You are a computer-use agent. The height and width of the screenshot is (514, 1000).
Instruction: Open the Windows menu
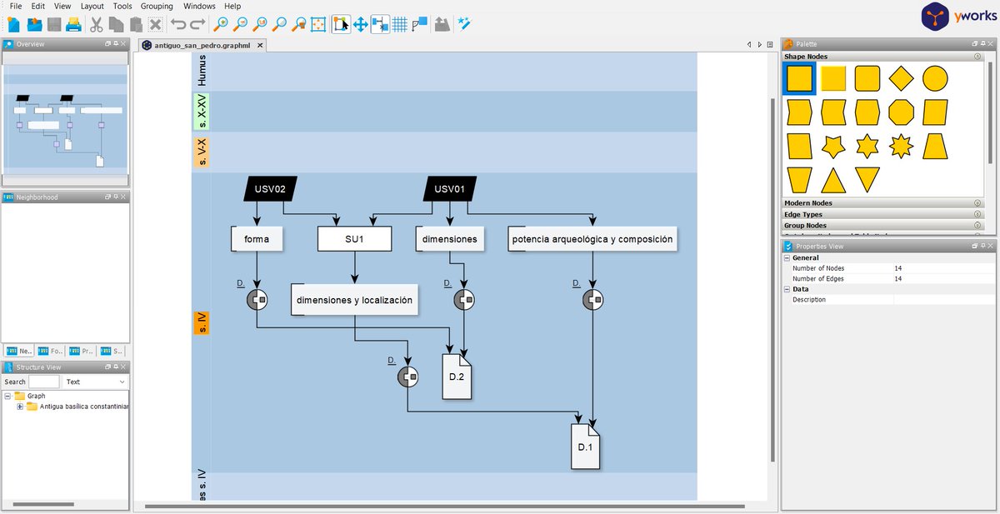[x=199, y=6]
